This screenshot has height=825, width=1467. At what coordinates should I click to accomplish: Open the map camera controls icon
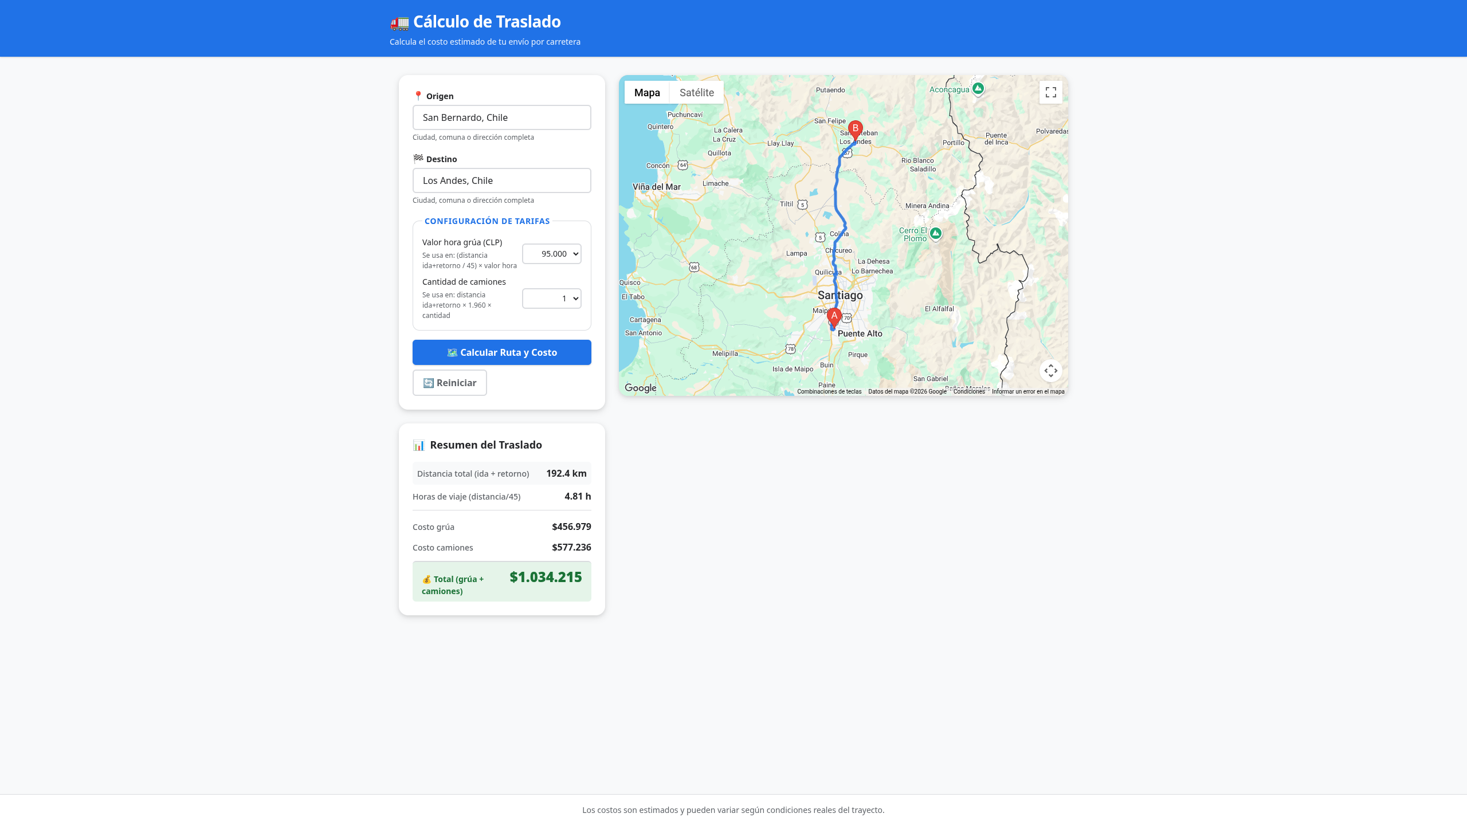coord(1050,371)
